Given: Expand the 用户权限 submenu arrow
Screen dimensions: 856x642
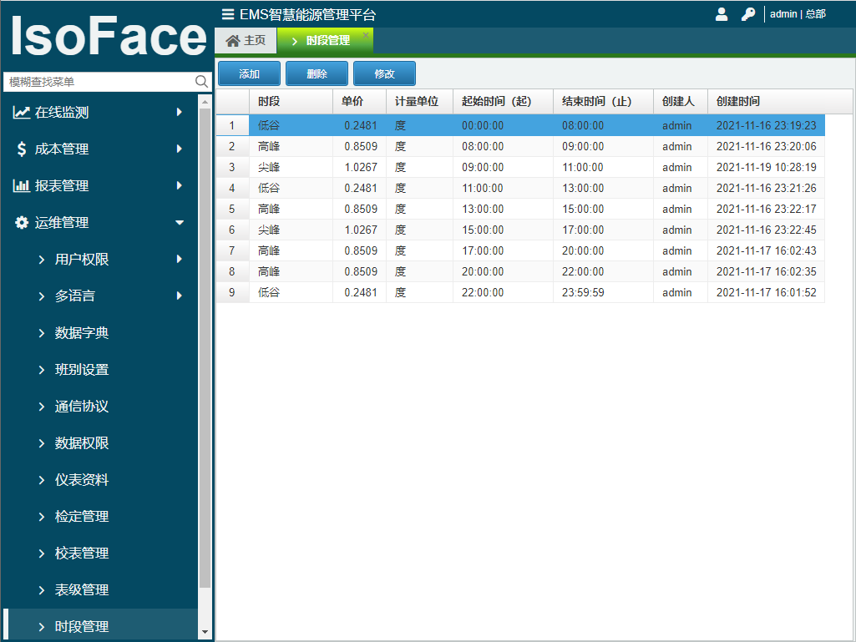Looking at the screenshot, I should 179,259.
